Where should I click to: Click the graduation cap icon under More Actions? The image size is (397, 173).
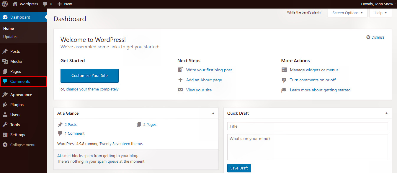(284, 90)
